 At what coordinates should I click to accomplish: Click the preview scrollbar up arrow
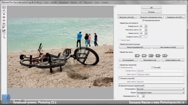click(115, 7)
